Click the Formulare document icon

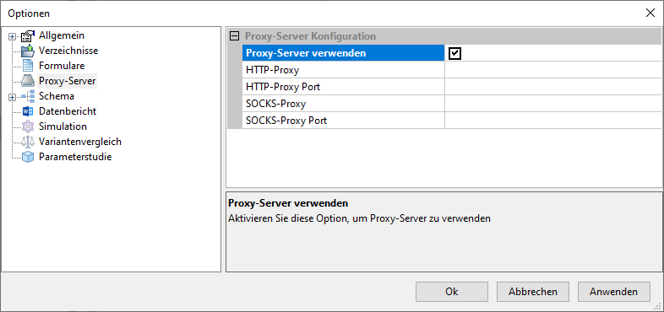[28, 66]
